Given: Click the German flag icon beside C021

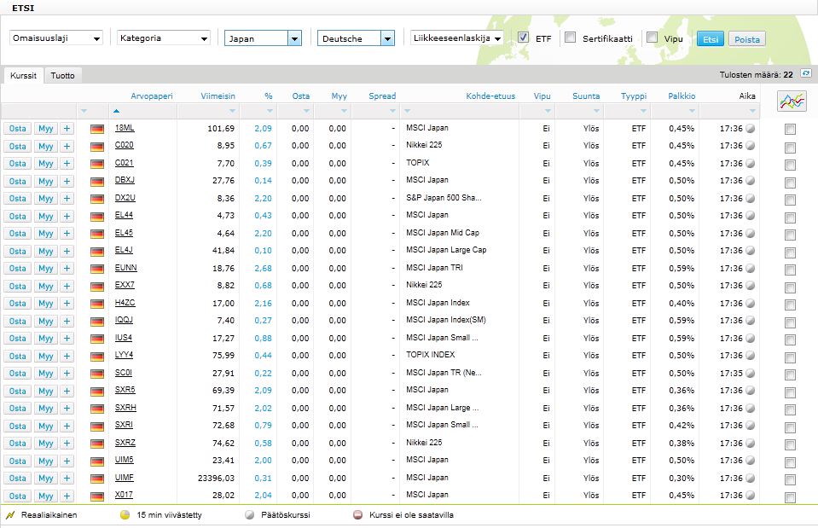Looking at the screenshot, I should 97,165.
